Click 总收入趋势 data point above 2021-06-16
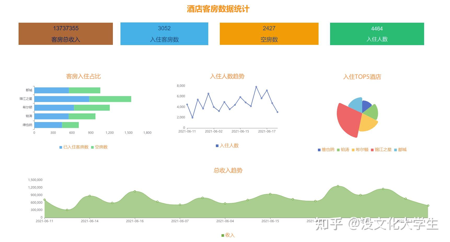The image size is (450, 242). pyautogui.click(x=135, y=191)
